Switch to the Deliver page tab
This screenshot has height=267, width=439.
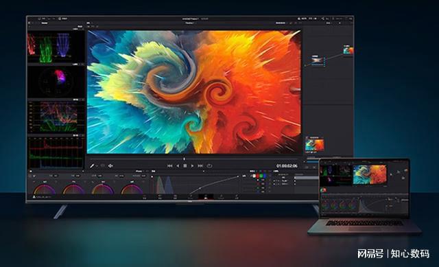click(x=237, y=197)
